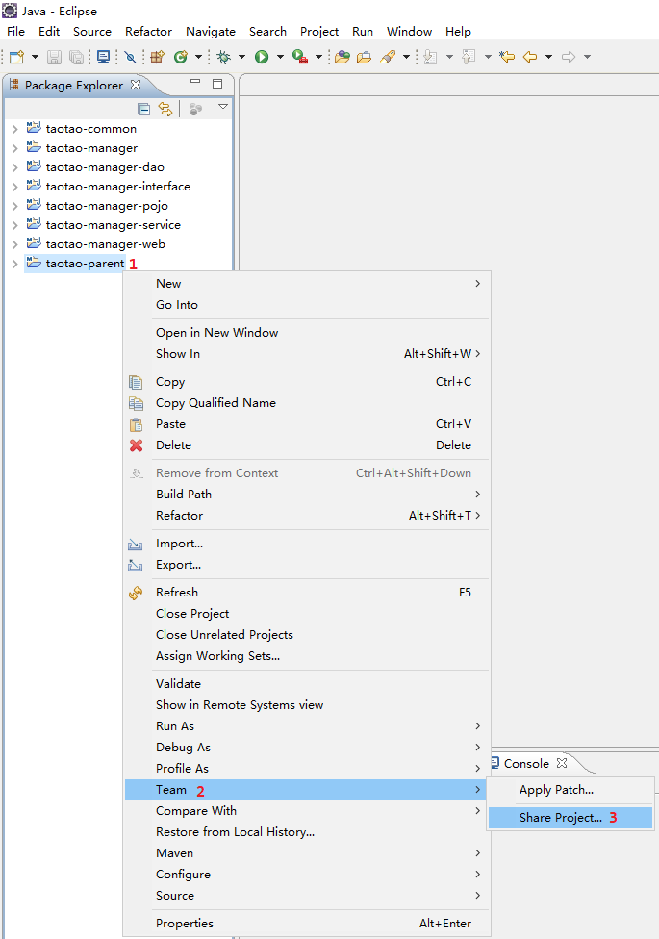
Task: Select Restore from Local History... entry
Action: [306, 832]
